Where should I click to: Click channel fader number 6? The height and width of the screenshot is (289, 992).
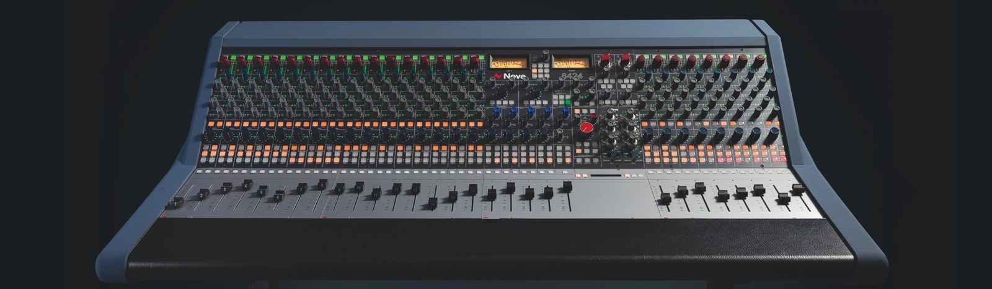pyautogui.click(x=279, y=196)
